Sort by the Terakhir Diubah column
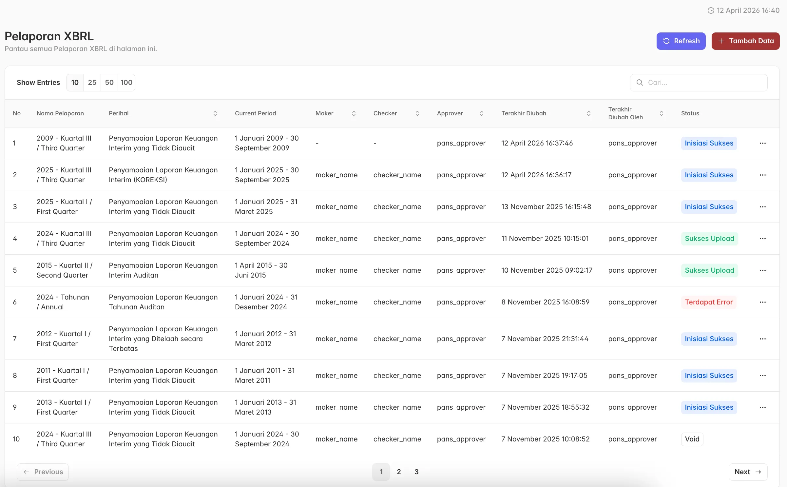 click(588, 113)
